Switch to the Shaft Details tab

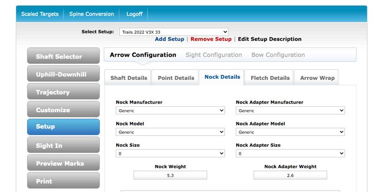[128, 78]
